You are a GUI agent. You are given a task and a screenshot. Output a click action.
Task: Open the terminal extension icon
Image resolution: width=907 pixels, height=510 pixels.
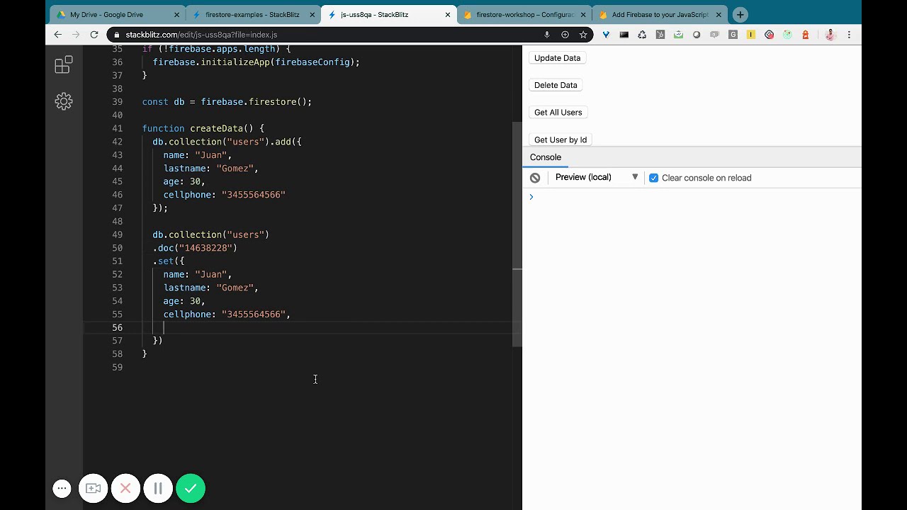[624, 35]
